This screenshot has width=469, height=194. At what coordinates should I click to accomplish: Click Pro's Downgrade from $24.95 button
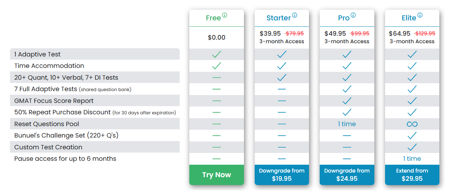[x=347, y=175]
